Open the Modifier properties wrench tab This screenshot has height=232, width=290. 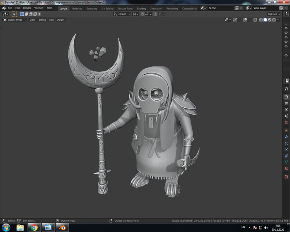coord(286,137)
